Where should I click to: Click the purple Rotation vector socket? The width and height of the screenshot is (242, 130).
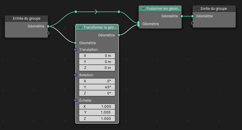(75, 75)
